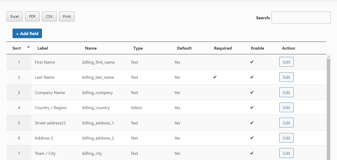Export the table as PDF
Screen dimensions: 337x160
point(32,16)
